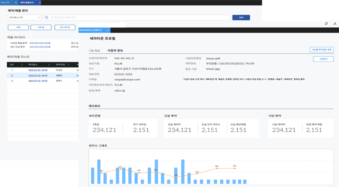Sort the table by 예약일시 column arrows
The height and width of the screenshot is (187, 339).
[49, 65]
